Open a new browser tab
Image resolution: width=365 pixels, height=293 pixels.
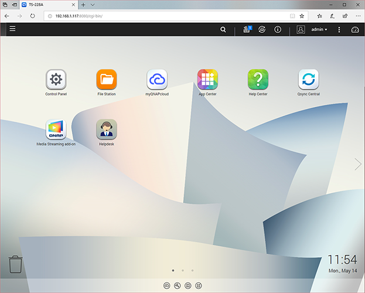[83, 5]
